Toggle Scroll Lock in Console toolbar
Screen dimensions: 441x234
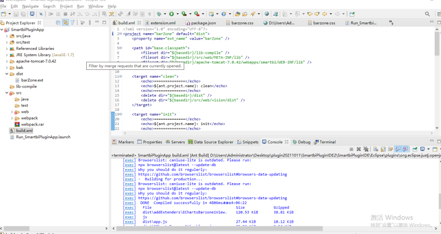point(383,149)
